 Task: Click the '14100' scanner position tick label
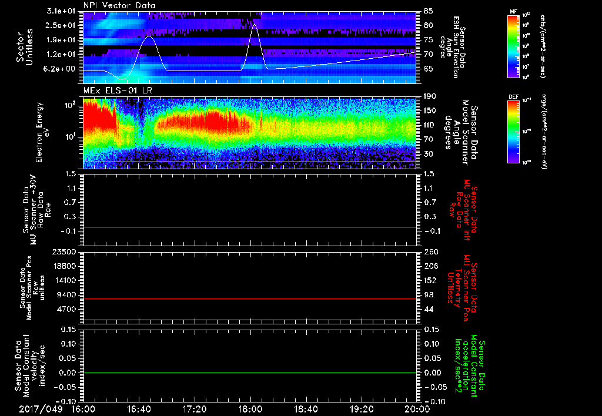(63, 280)
